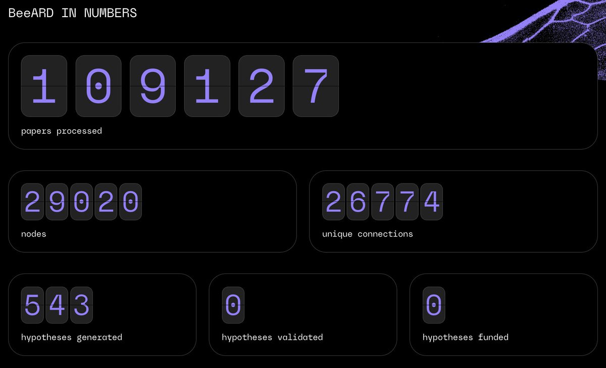Screen dimensions: 606x368
Task: Click the 'hypotheses validated' label
Action: 272,337
